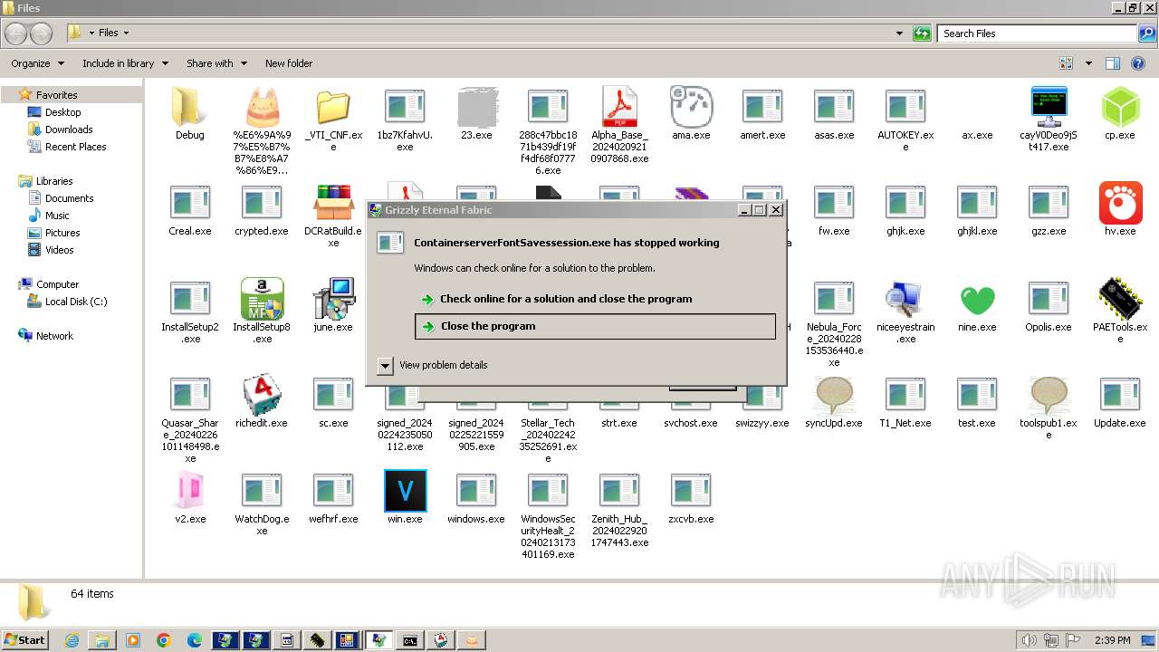Toggle the preview pane button

point(1113,63)
